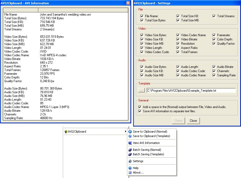Click the first column header in AVI Information

(x=21, y=10)
